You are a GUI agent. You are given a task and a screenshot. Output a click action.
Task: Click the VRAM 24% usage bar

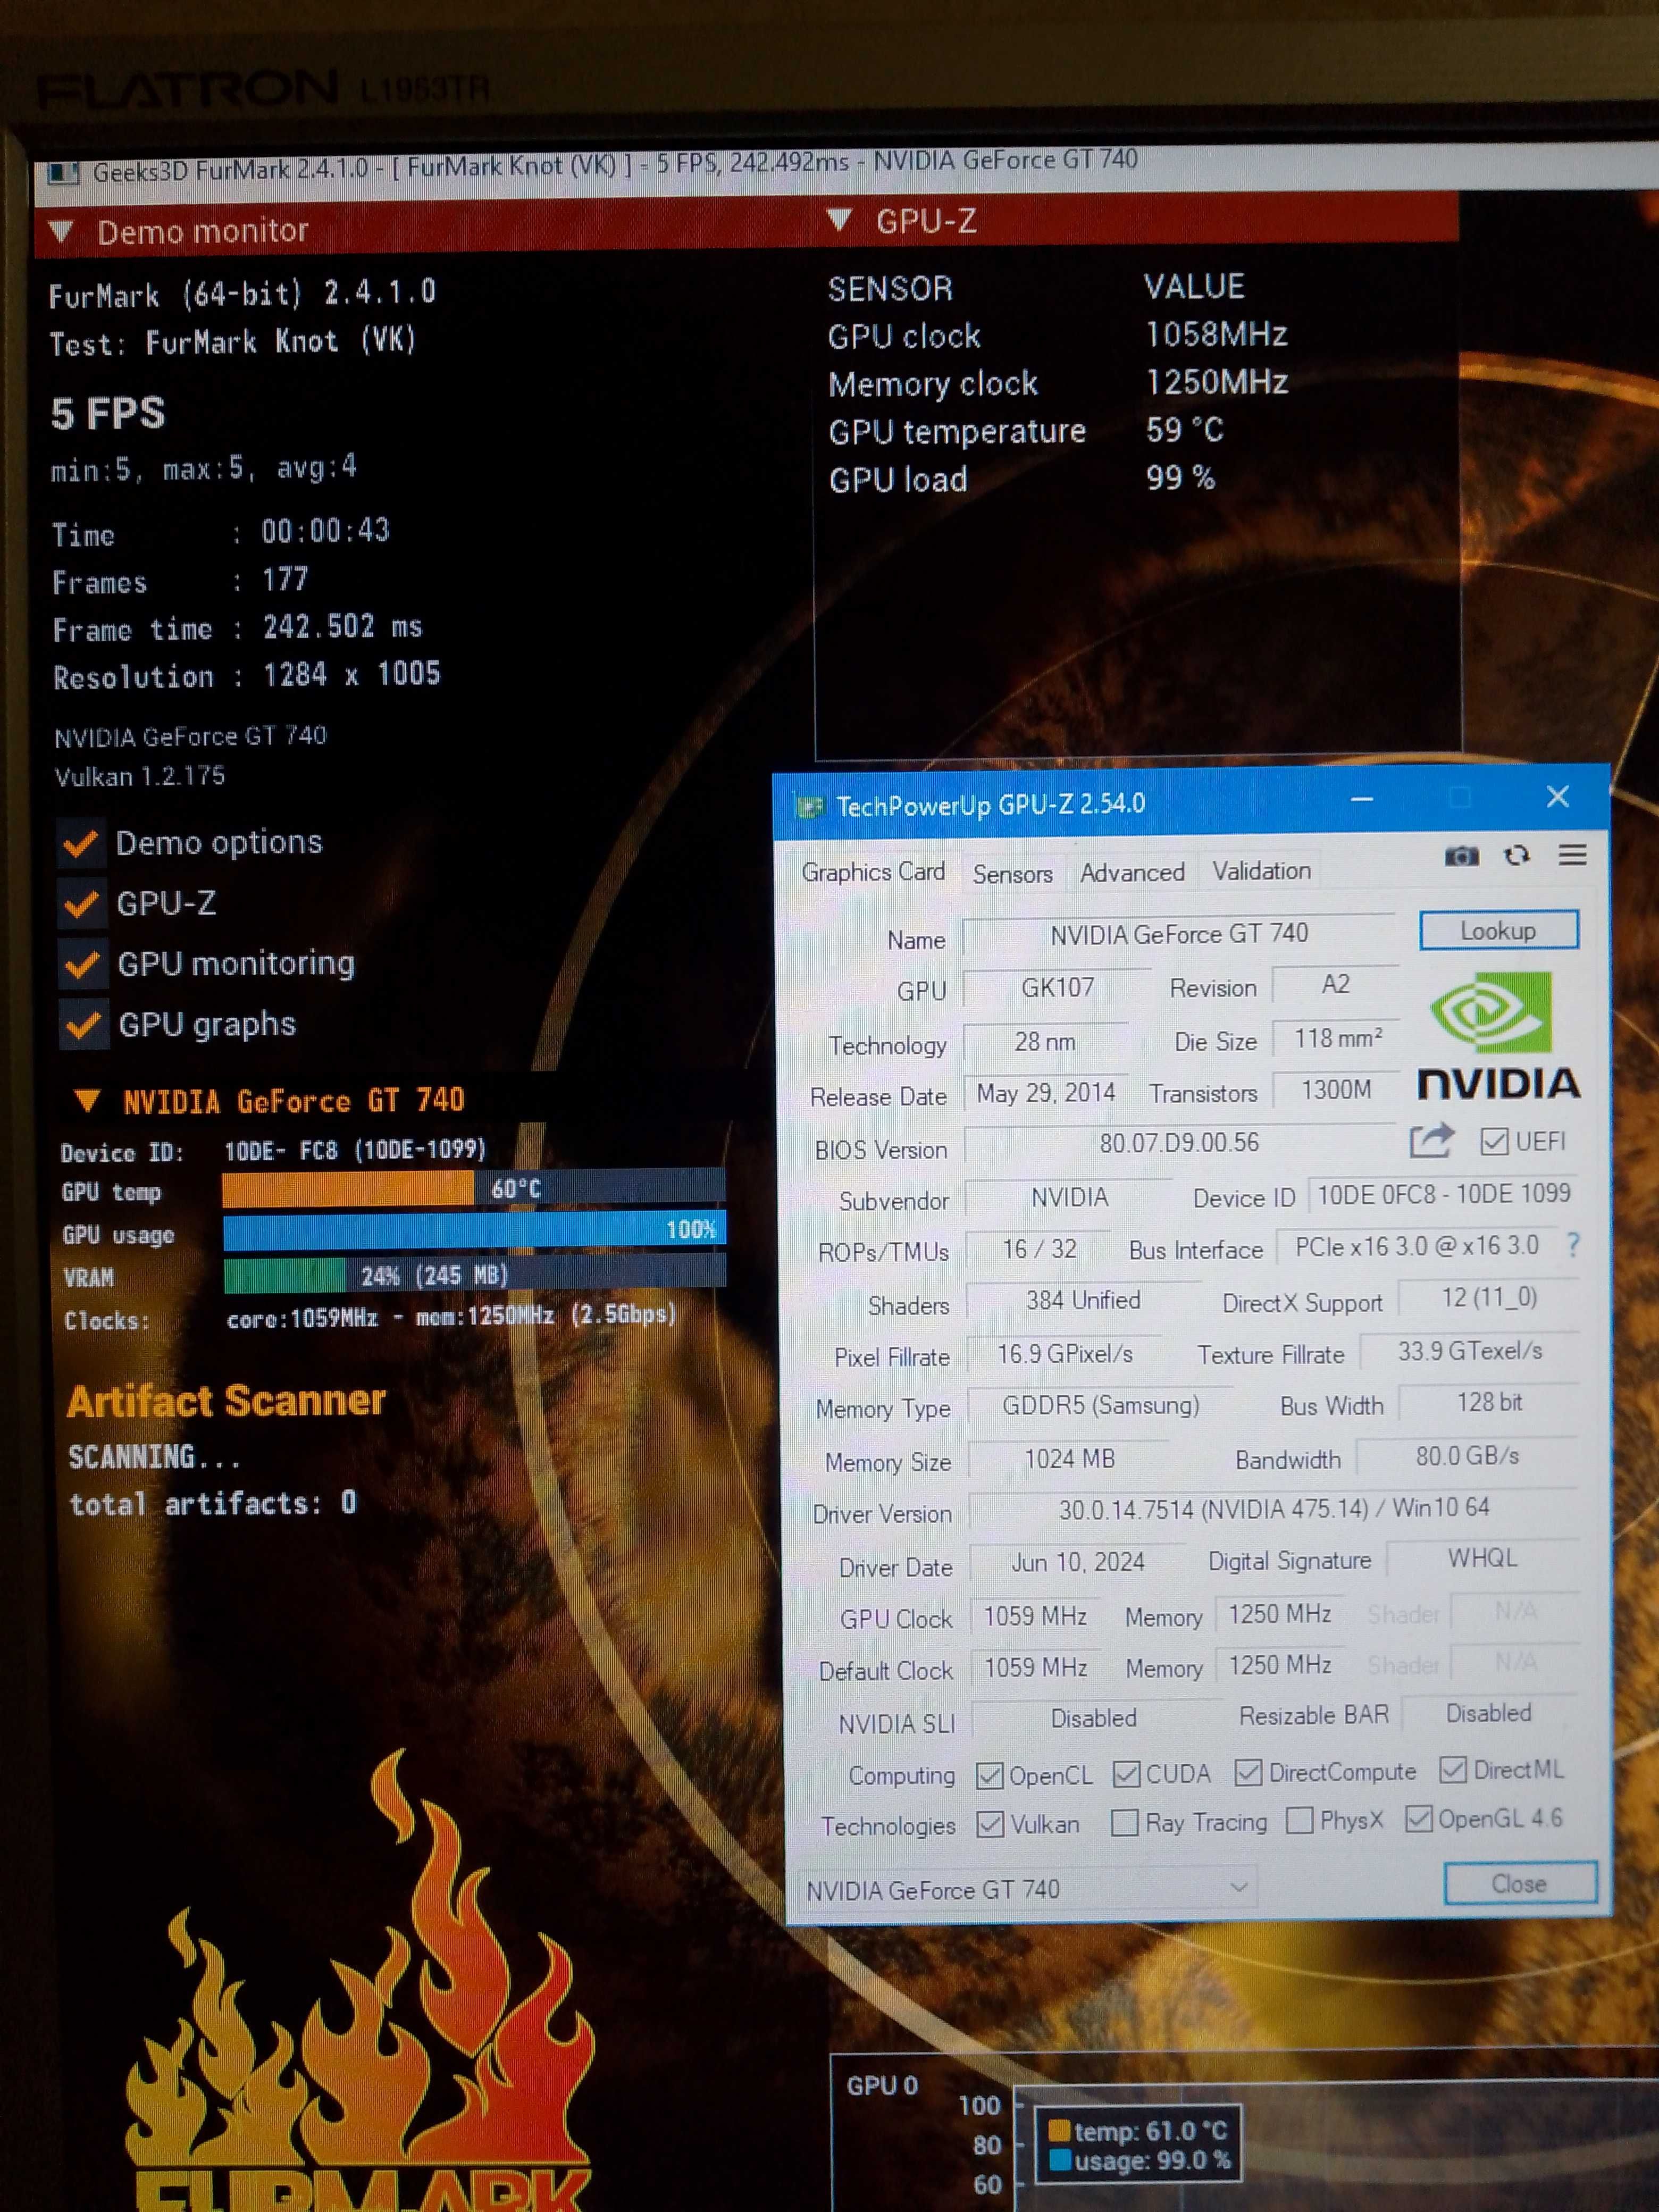click(475, 1274)
